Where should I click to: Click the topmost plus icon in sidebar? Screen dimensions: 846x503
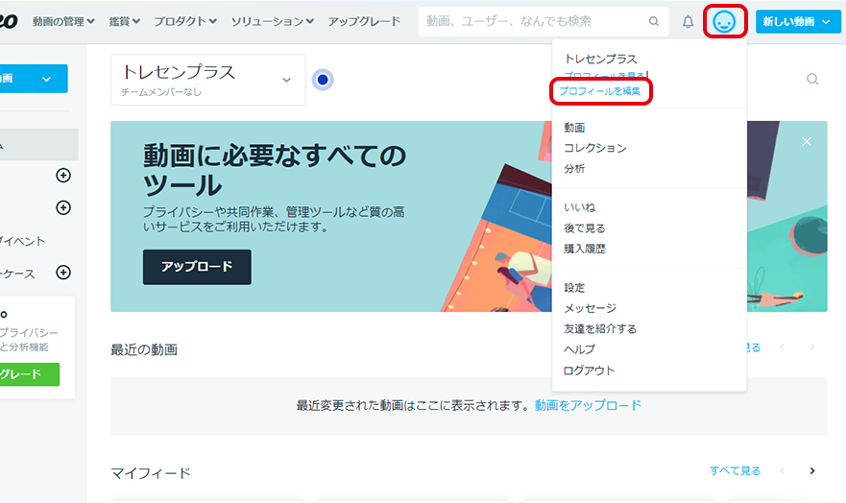tap(63, 175)
